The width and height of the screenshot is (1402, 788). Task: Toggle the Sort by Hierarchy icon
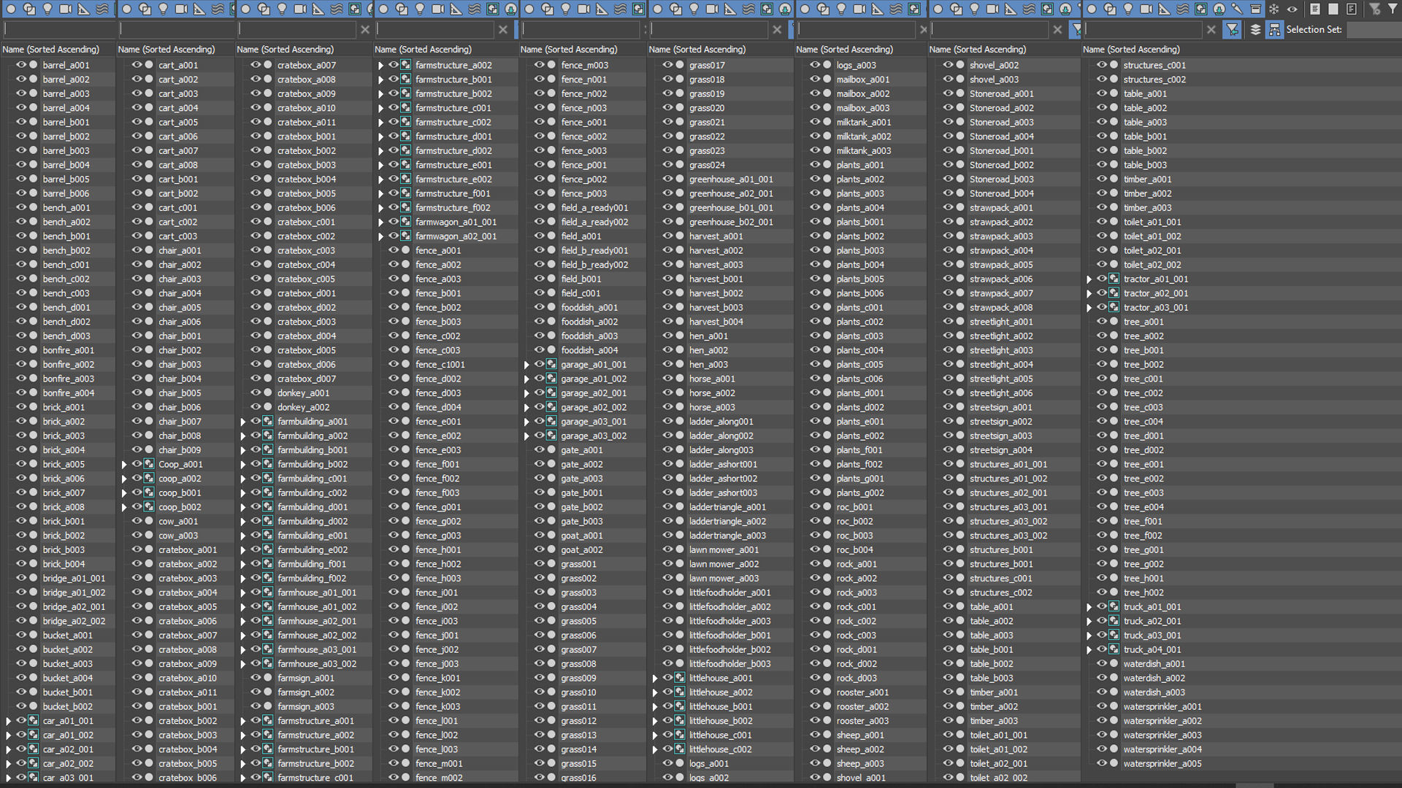click(x=1274, y=29)
